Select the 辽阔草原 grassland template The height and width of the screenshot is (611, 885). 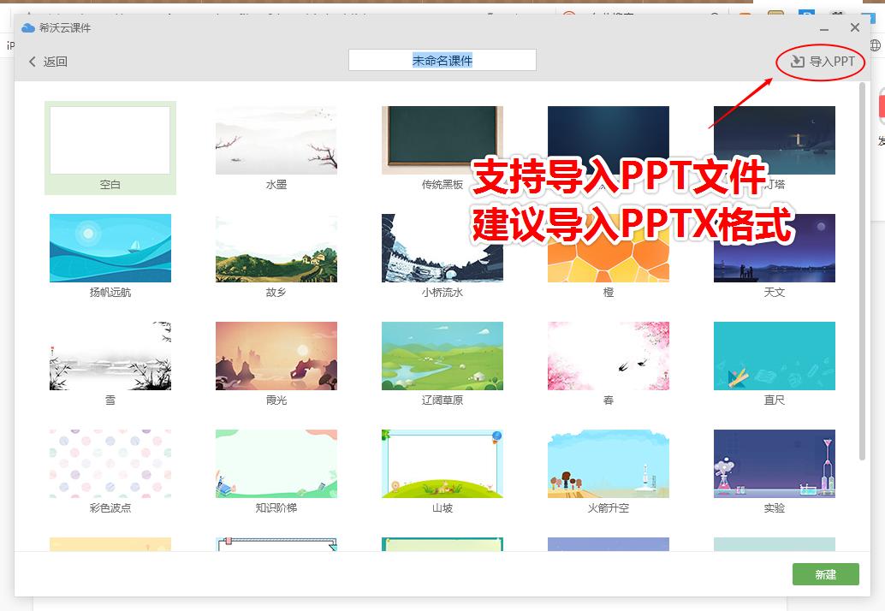(x=442, y=355)
